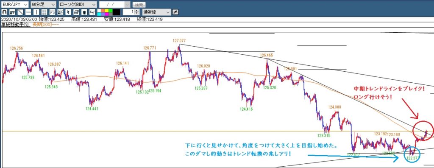Select the vertical line drawing tool
The image size is (434, 168).
pyautogui.click(x=36, y=12)
